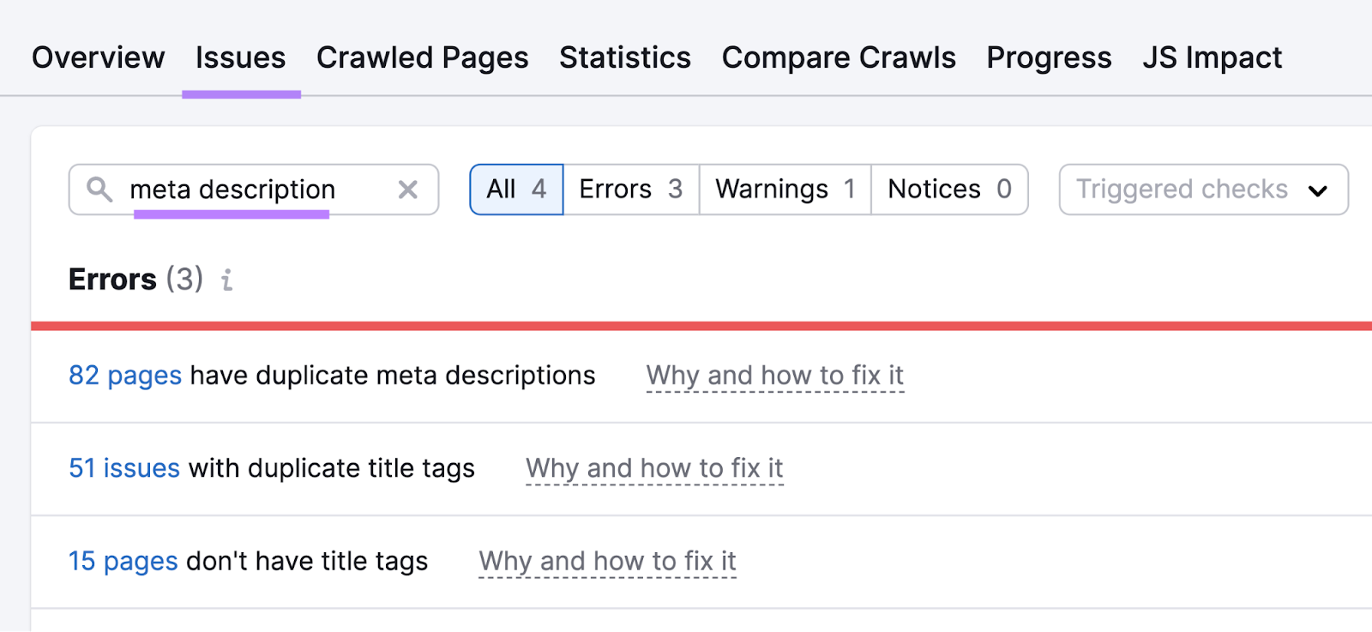Learn how to fix duplicate meta descriptions
Image resolution: width=1372 pixels, height=632 pixels.
click(775, 376)
